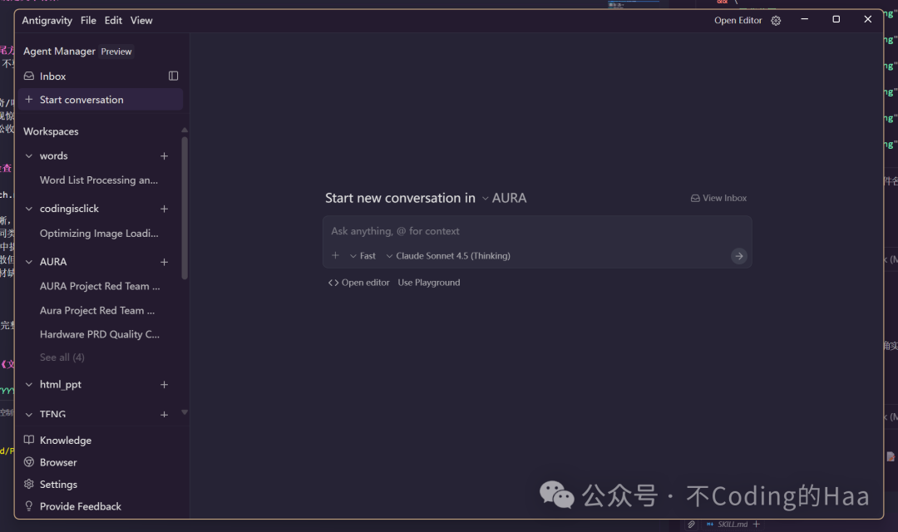The image size is (898, 532).
Task: Click scroll up arrow in workspaces list
Action: point(185,130)
